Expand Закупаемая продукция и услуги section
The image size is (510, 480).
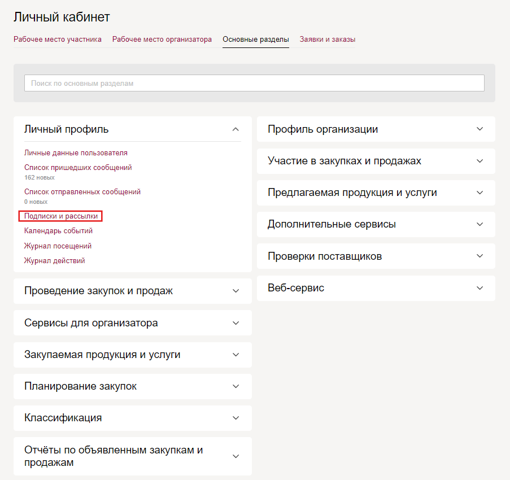point(236,355)
